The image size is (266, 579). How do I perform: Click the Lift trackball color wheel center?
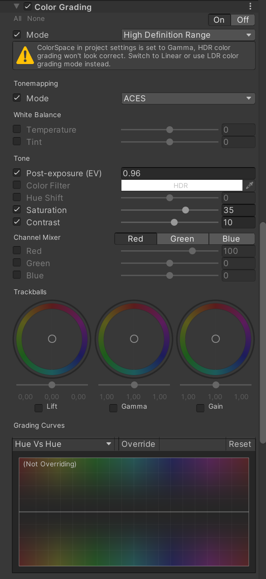click(x=52, y=339)
